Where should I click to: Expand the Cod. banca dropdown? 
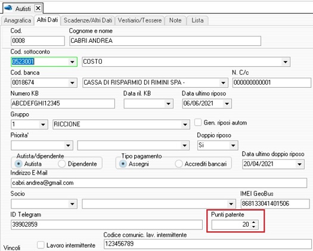click(72, 82)
